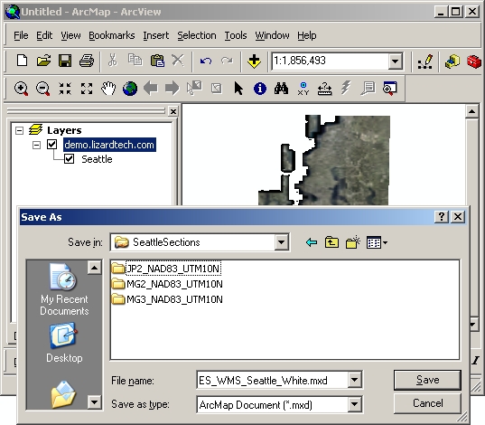The image size is (485, 425).
Task: Click the Full Extent globe icon
Action: (x=130, y=89)
